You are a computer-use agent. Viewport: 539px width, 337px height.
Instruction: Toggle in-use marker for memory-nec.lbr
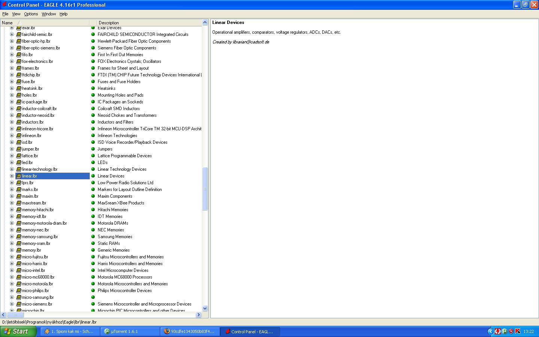93,230
